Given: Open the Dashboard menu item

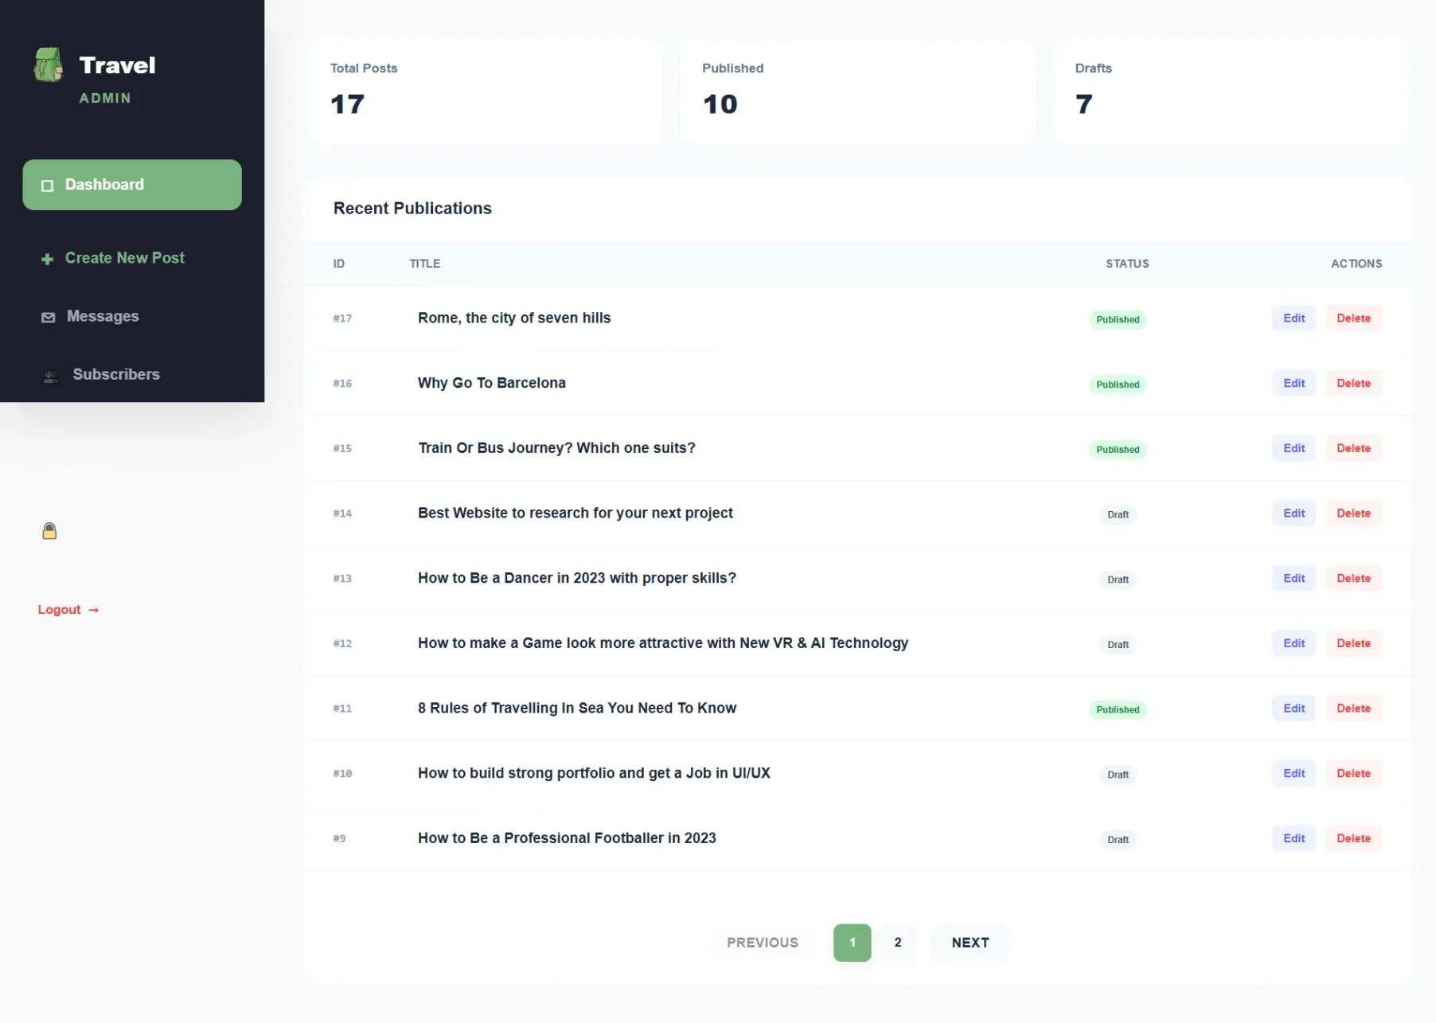Looking at the screenshot, I should click(x=132, y=185).
